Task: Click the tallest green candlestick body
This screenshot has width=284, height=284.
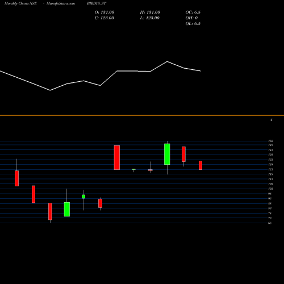Action: tap(167, 154)
